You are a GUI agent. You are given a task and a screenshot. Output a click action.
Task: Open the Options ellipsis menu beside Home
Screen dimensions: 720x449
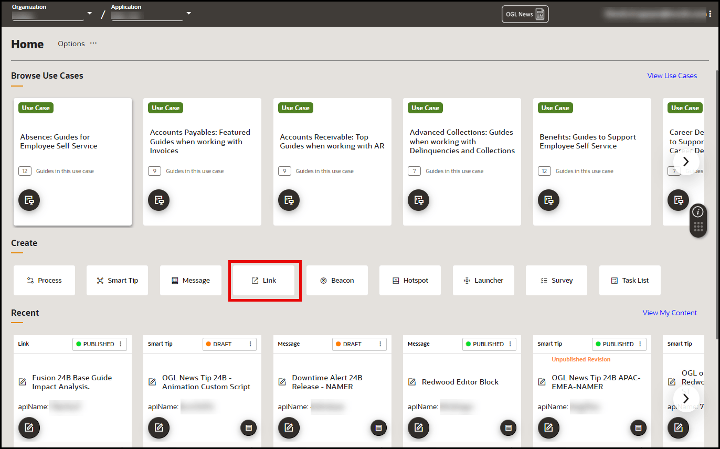pyautogui.click(x=93, y=44)
